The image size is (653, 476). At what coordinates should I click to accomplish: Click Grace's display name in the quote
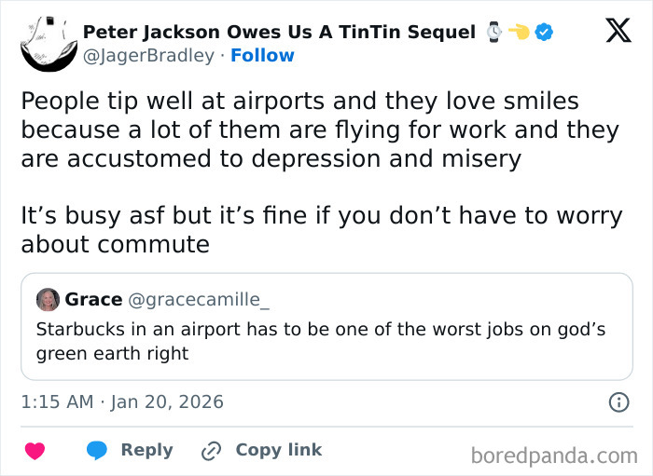click(93, 299)
